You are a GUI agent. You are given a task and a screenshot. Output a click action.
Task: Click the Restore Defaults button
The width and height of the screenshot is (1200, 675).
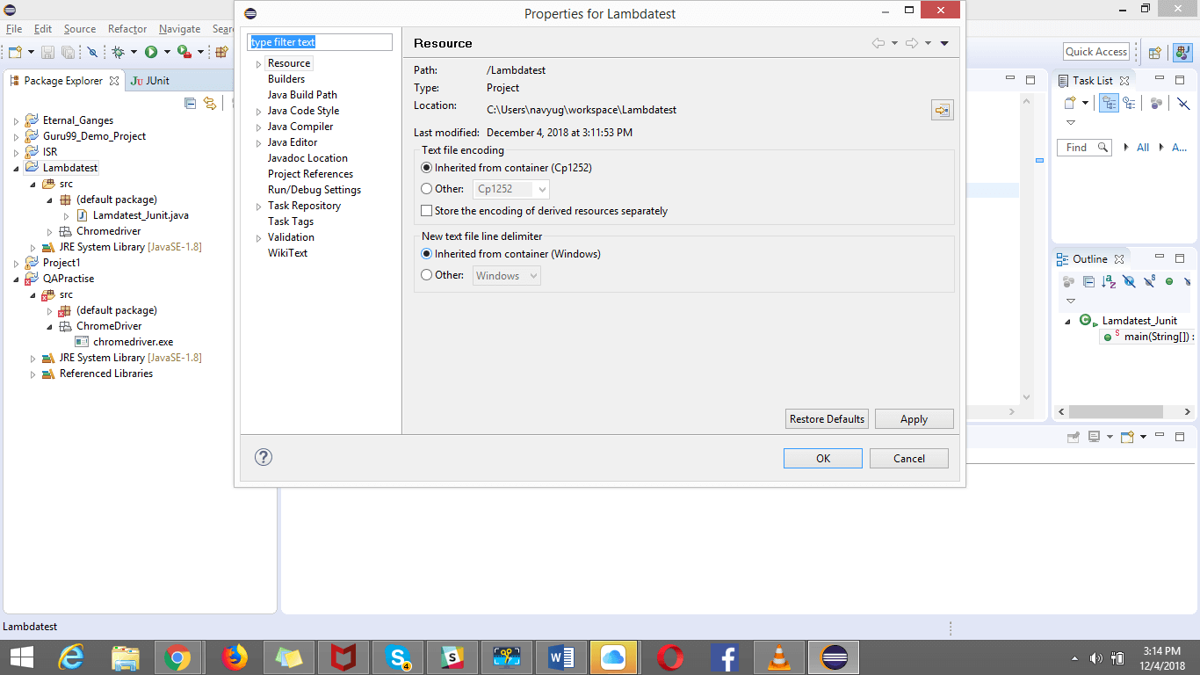pos(827,419)
